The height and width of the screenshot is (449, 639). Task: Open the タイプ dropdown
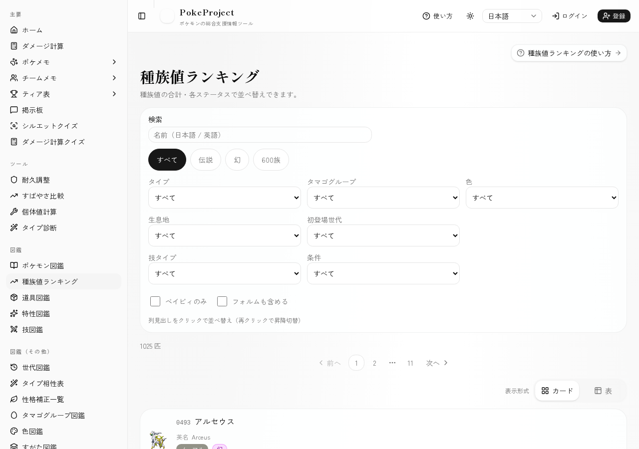coord(225,198)
